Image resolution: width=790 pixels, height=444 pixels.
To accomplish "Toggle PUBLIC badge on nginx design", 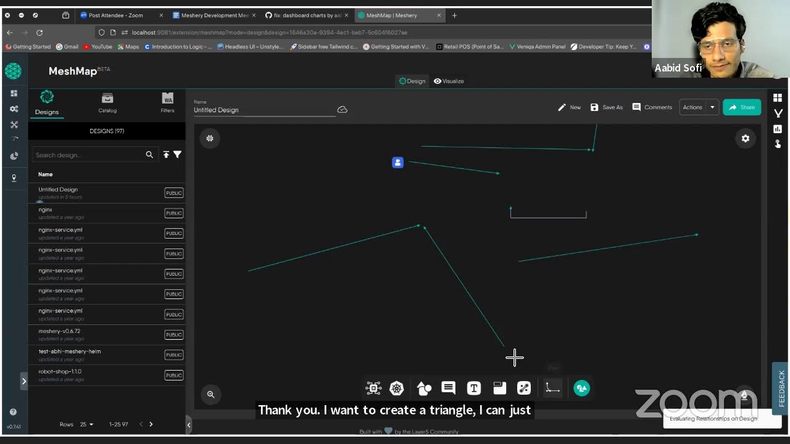I will click(174, 213).
